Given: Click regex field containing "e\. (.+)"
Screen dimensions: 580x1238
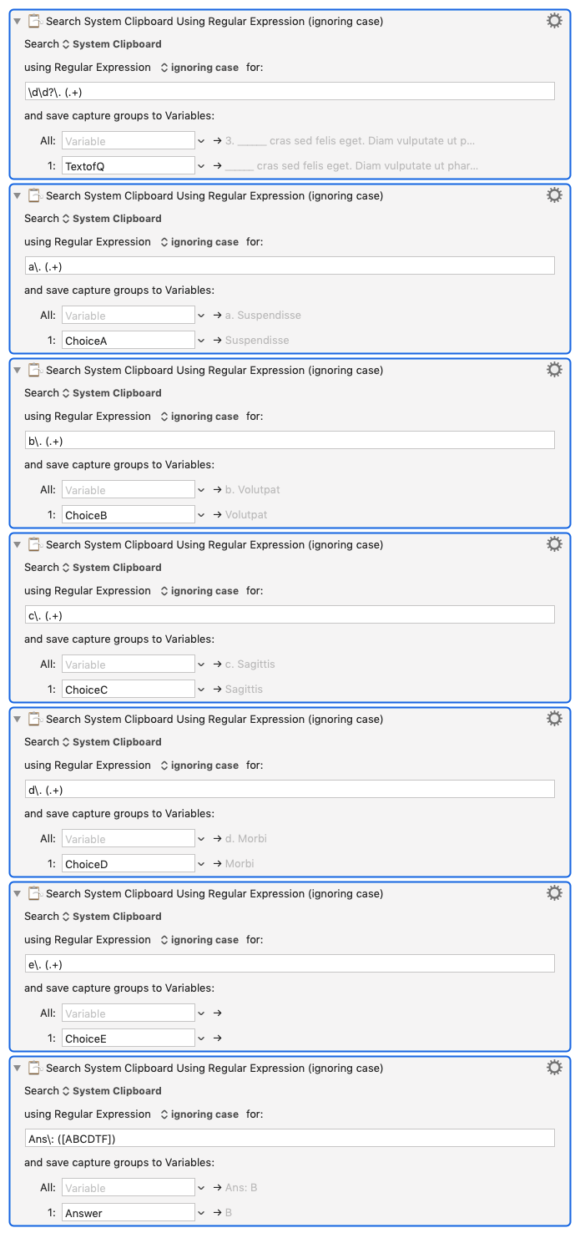Looking at the screenshot, I should point(290,963).
